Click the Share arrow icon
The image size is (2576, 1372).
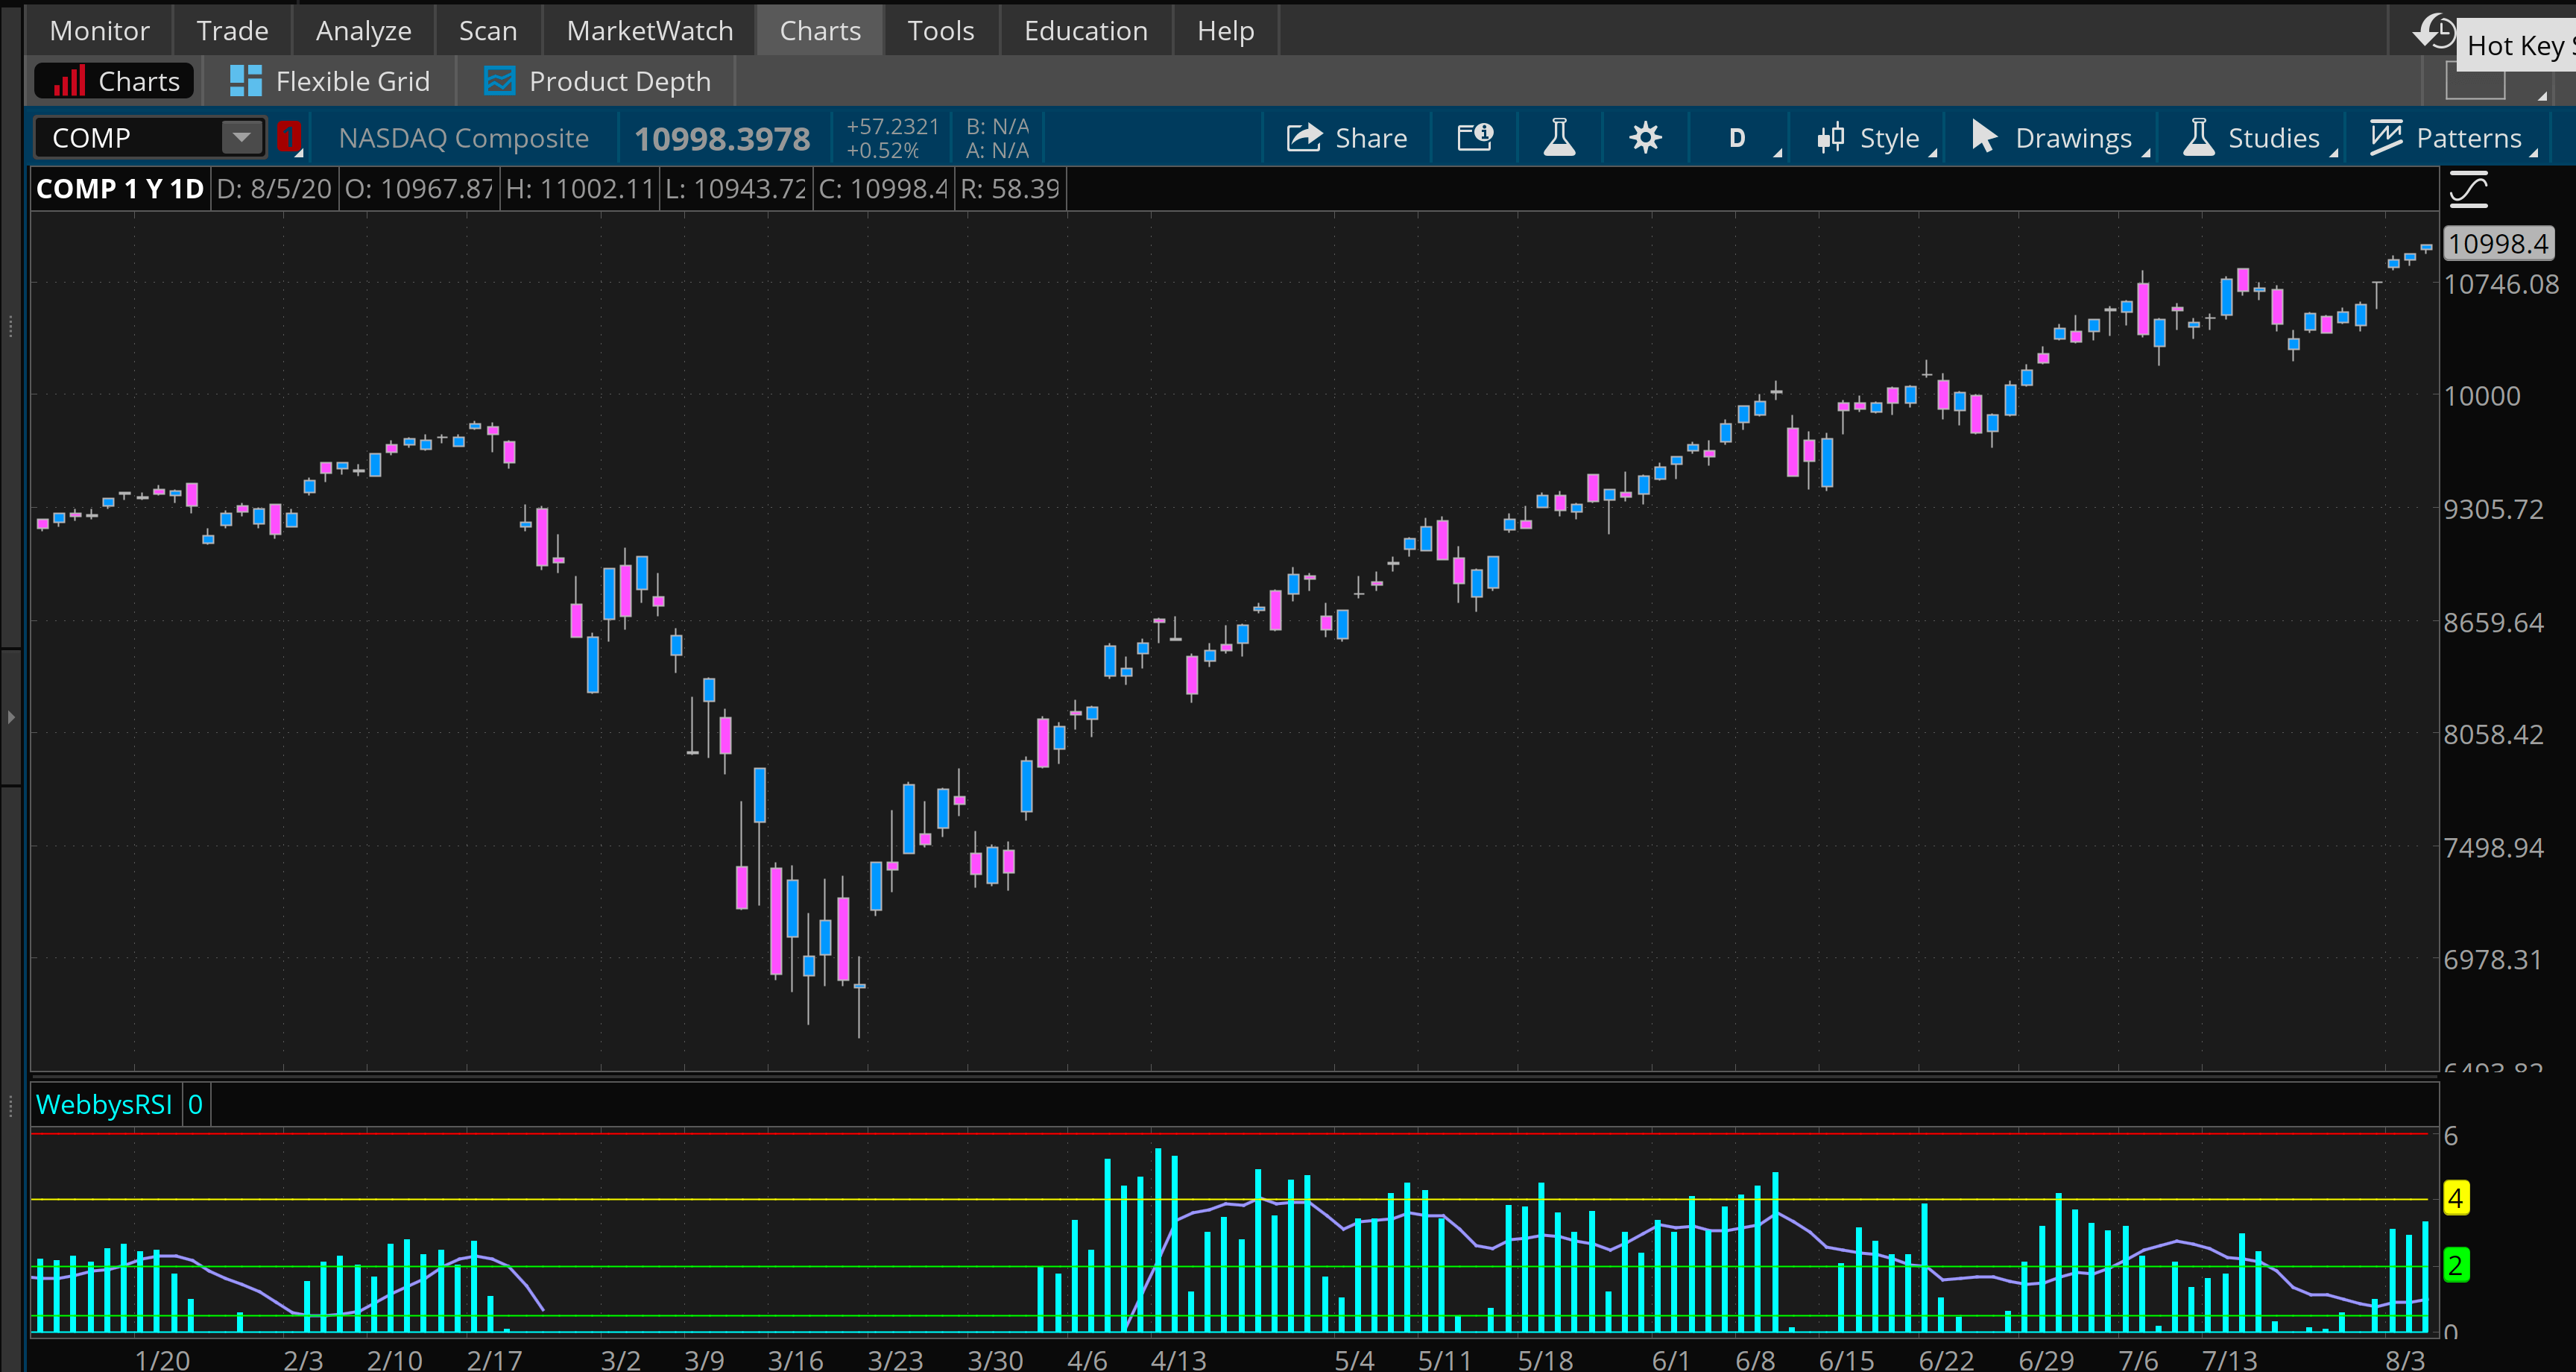(1304, 137)
